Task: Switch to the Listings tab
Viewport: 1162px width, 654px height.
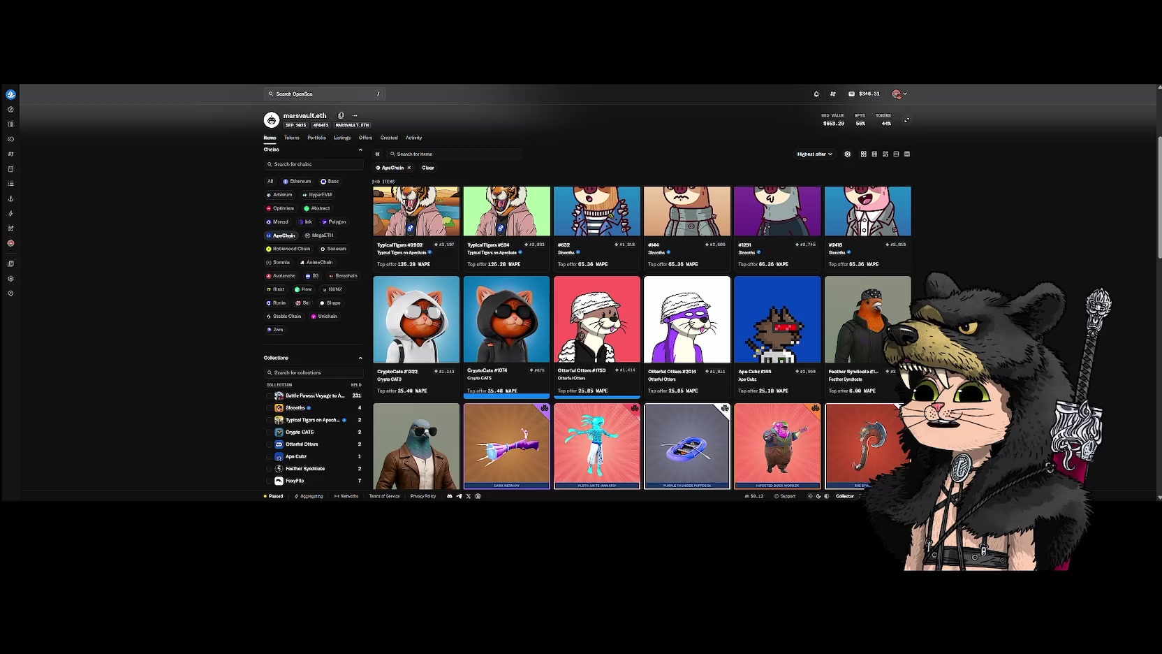Action: (x=342, y=138)
